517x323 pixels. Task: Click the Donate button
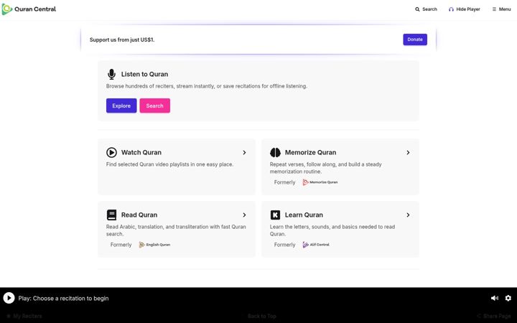point(415,39)
